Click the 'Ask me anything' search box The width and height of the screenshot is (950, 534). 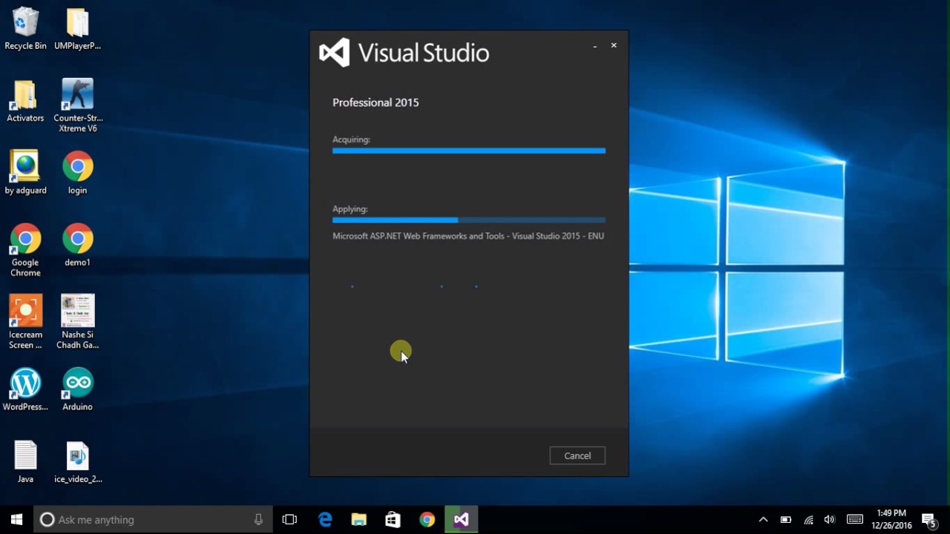154,520
